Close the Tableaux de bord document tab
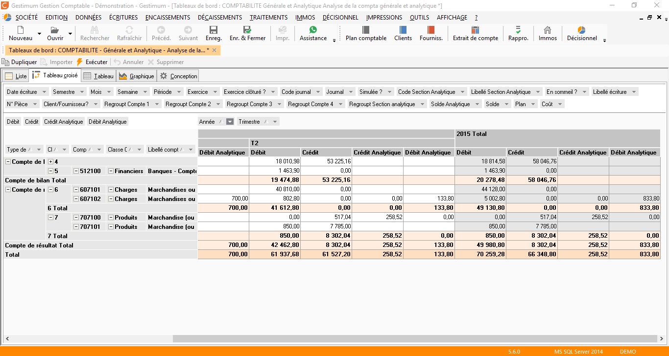The image size is (669, 356). (x=214, y=50)
